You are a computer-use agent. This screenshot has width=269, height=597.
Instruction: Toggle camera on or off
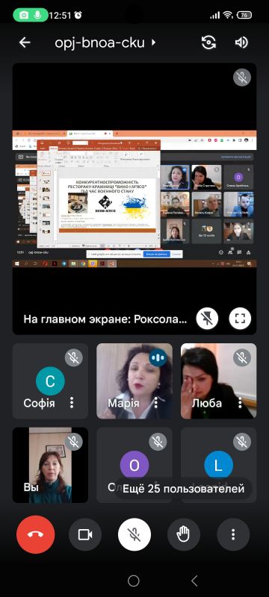(x=85, y=534)
